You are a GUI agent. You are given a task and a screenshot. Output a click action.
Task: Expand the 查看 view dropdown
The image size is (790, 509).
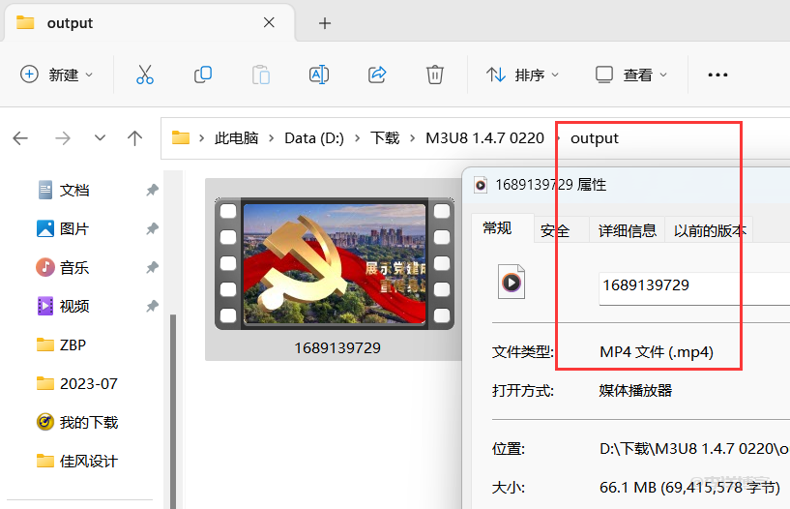pyautogui.click(x=631, y=75)
